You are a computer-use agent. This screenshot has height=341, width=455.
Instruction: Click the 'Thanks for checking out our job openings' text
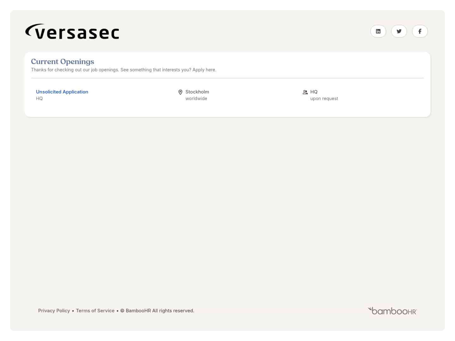tap(75, 70)
